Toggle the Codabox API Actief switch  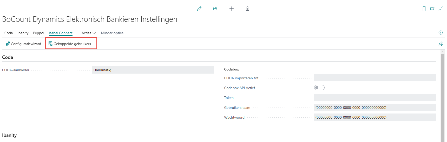(x=319, y=88)
